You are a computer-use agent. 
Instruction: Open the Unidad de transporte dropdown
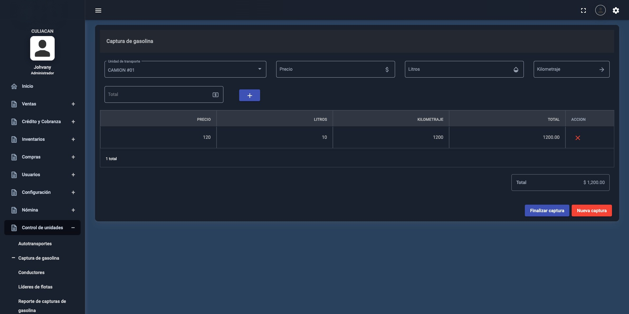click(185, 69)
